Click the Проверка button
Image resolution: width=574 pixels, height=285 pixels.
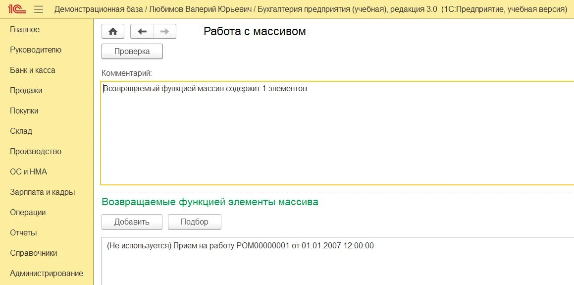(x=132, y=51)
